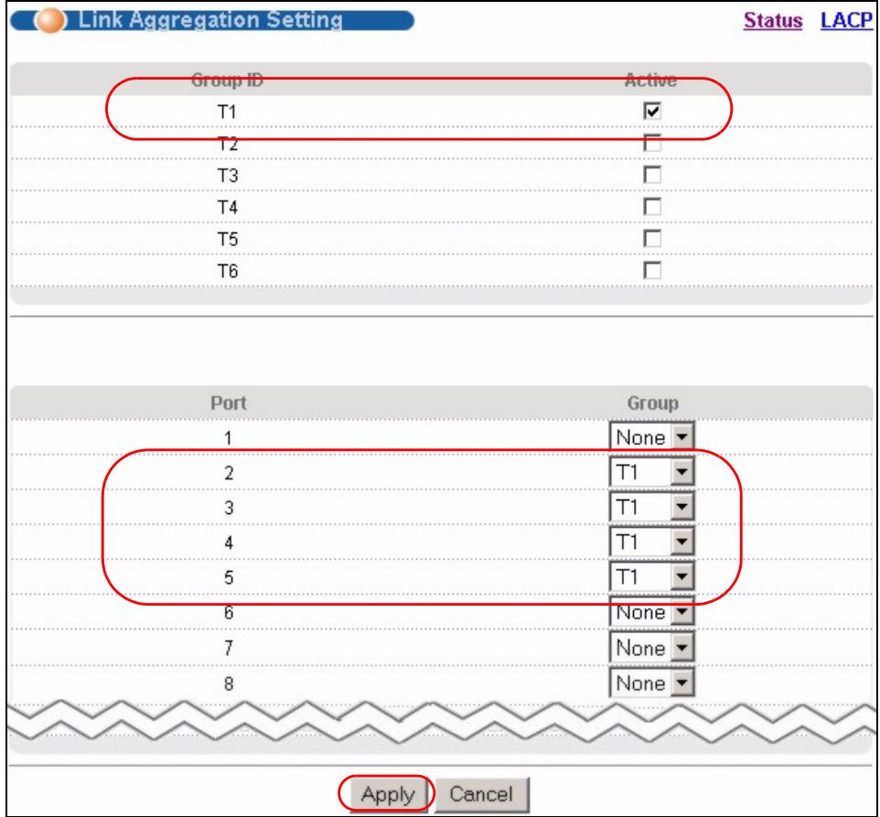Click the Link Aggregation Setting title
The width and height of the screenshot is (880, 817).
click(x=210, y=19)
